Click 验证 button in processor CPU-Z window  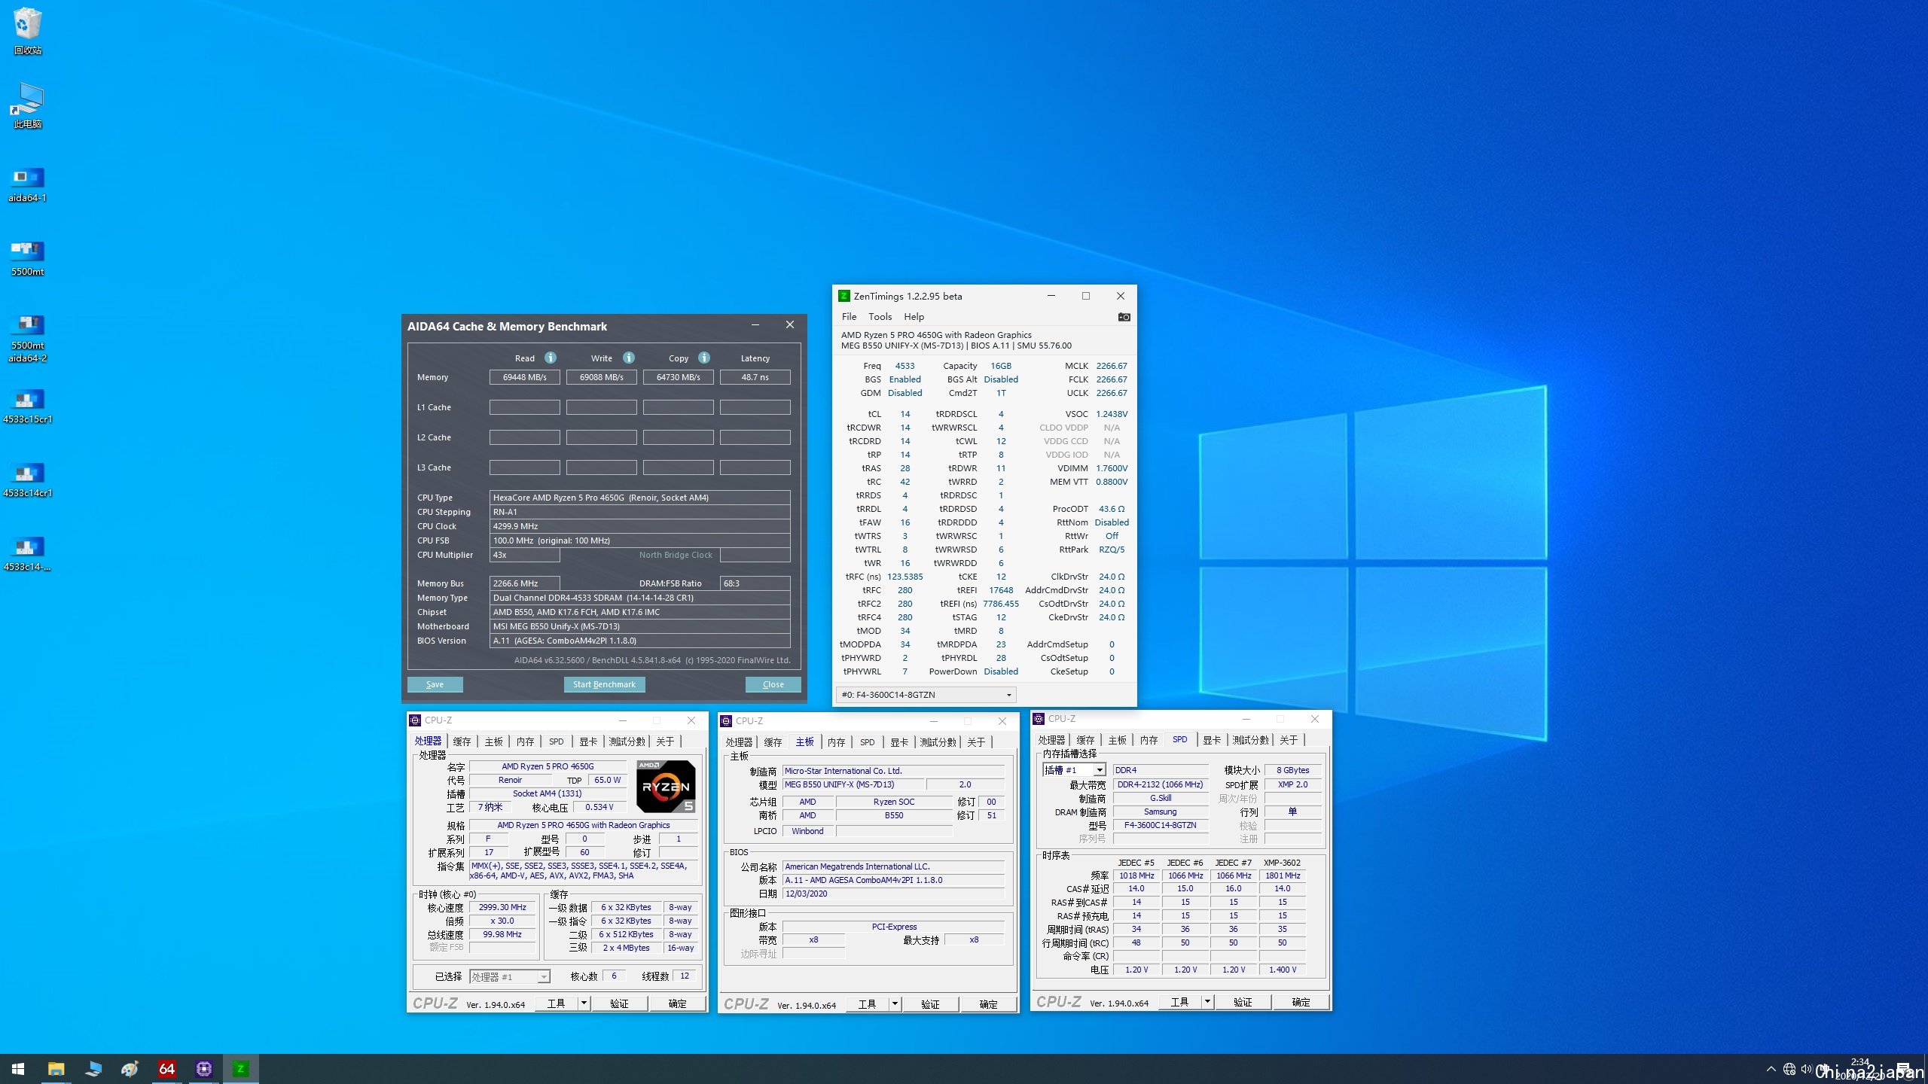tap(619, 1003)
